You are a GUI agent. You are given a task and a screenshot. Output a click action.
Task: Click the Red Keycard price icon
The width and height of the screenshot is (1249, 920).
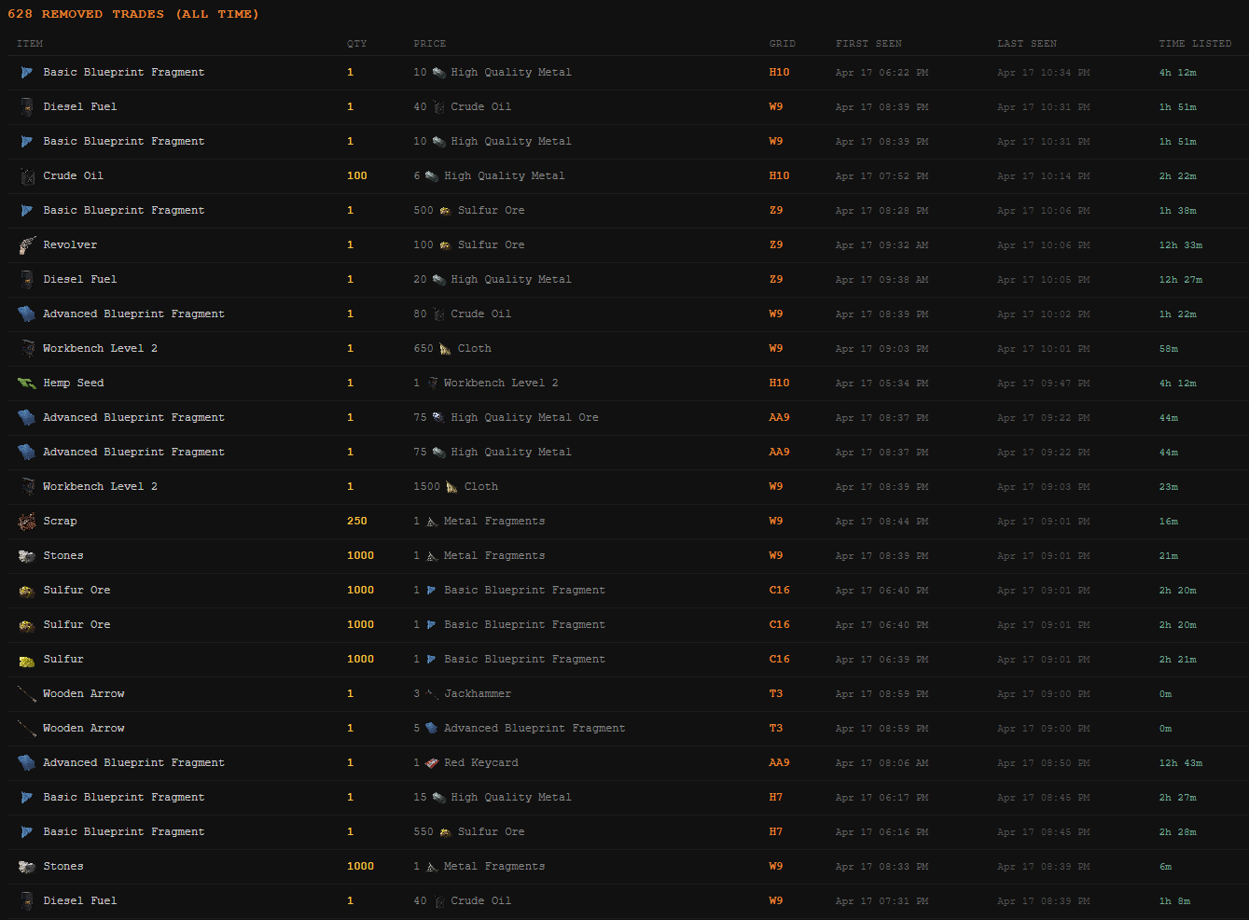tap(432, 763)
